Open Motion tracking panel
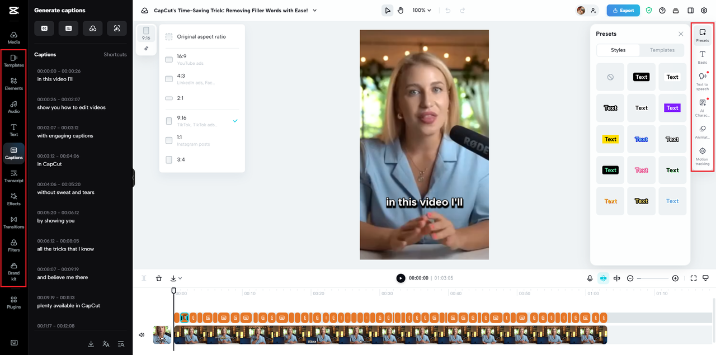Screen dimensions: 716x355 [703, 157]
